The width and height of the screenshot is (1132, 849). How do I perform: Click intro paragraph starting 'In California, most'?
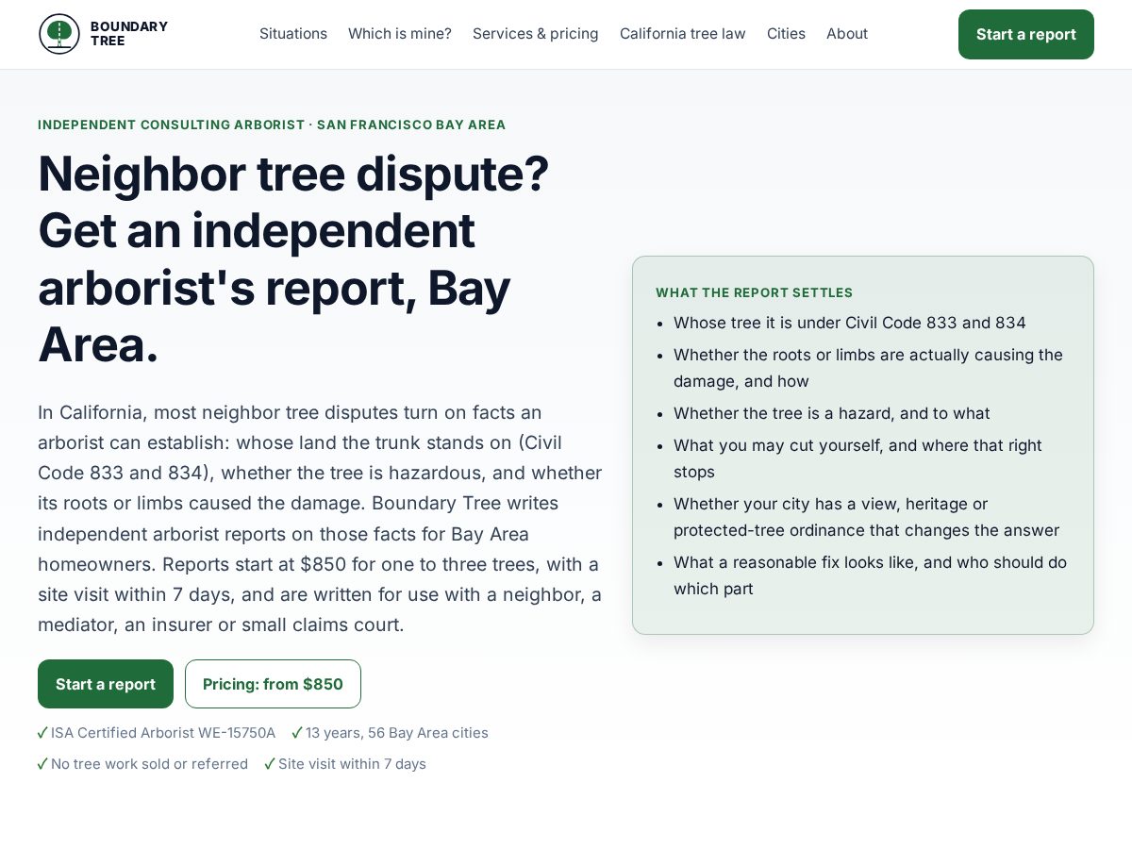[x=321, y=518]
